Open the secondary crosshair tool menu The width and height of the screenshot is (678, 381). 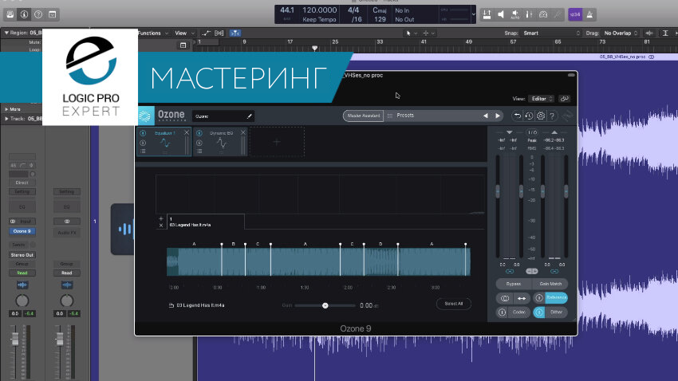[x=428, y=33]
